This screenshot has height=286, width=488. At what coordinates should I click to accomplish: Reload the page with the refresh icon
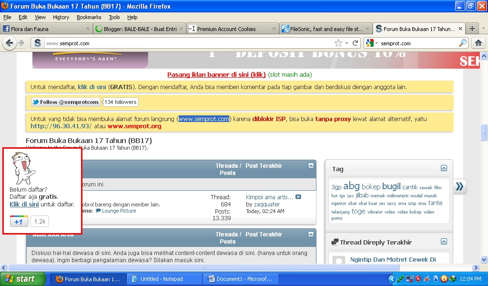click(x=356, y=43)
